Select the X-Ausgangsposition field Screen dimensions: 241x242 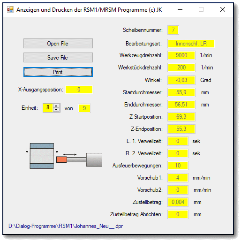[79, 90]
